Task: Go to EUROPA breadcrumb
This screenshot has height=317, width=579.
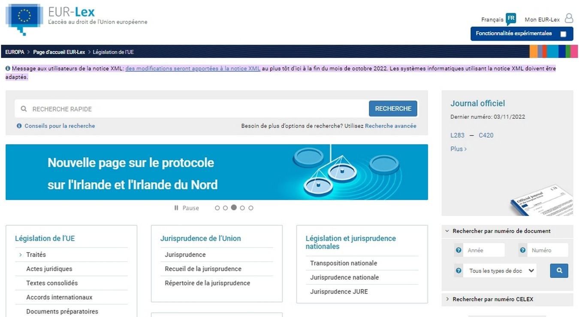Action: pos(15,52)
